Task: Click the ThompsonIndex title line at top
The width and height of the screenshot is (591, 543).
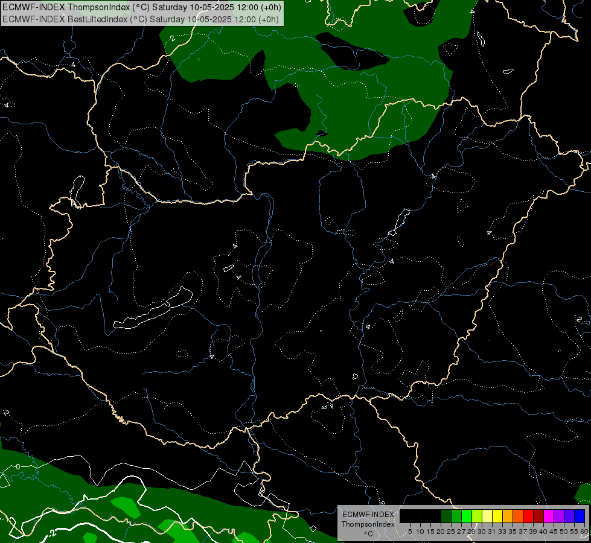Action: coord(142,7)
